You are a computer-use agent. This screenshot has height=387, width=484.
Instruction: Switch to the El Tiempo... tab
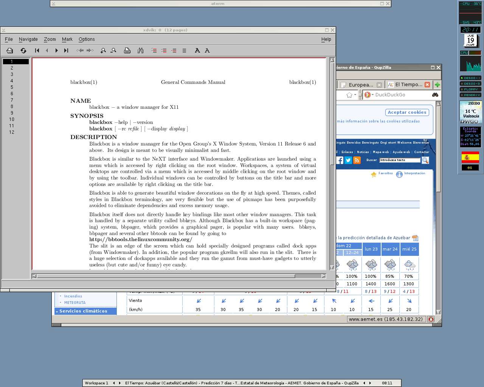pos(409,85)
